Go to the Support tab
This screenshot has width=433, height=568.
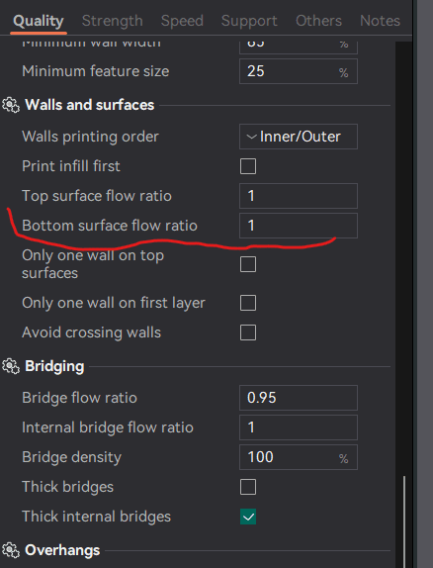coord(249,21)
